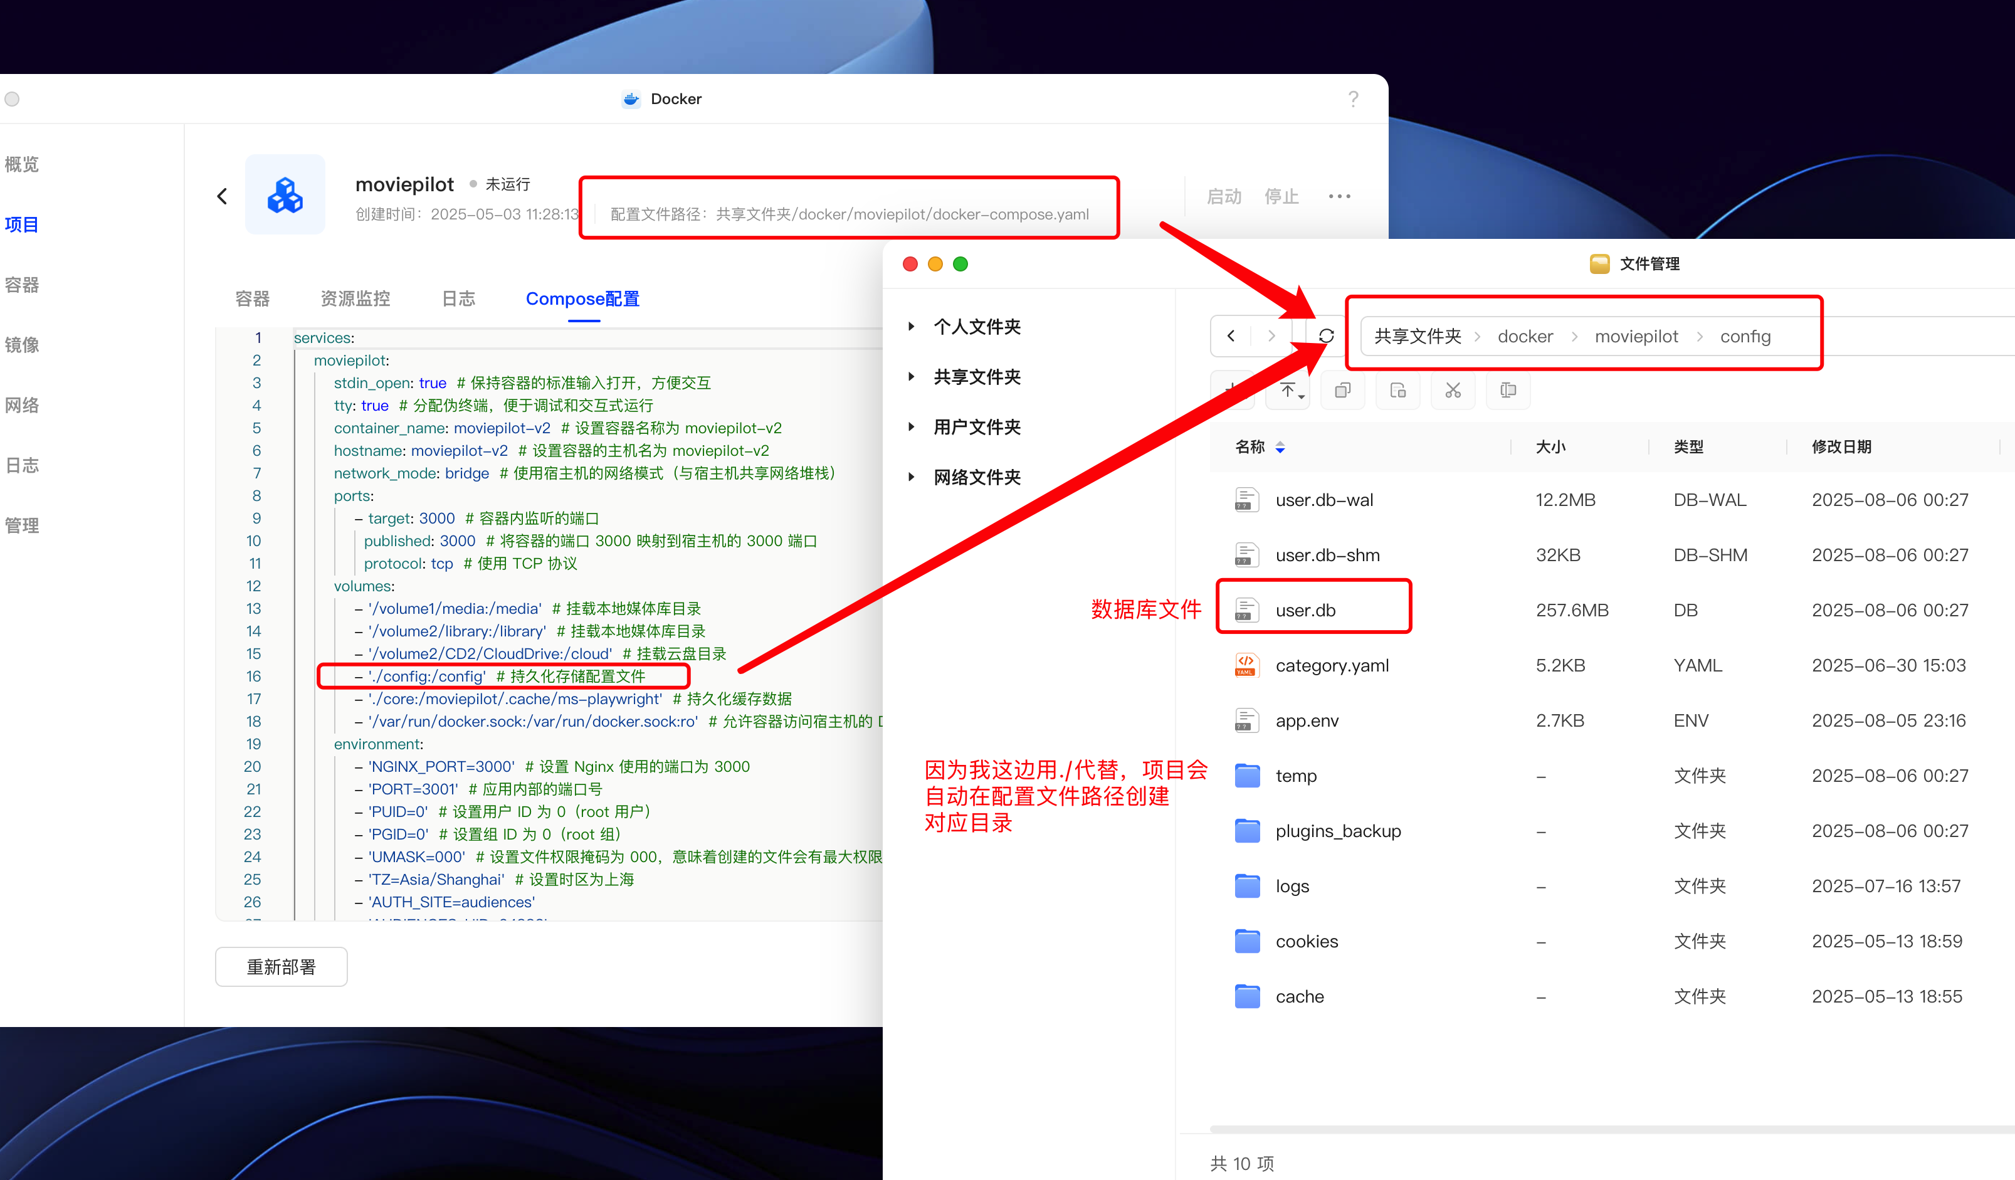This screenshot has height=1180, width=2015.
Task: Click the 停止 button
Action: tap(1281, 197)
